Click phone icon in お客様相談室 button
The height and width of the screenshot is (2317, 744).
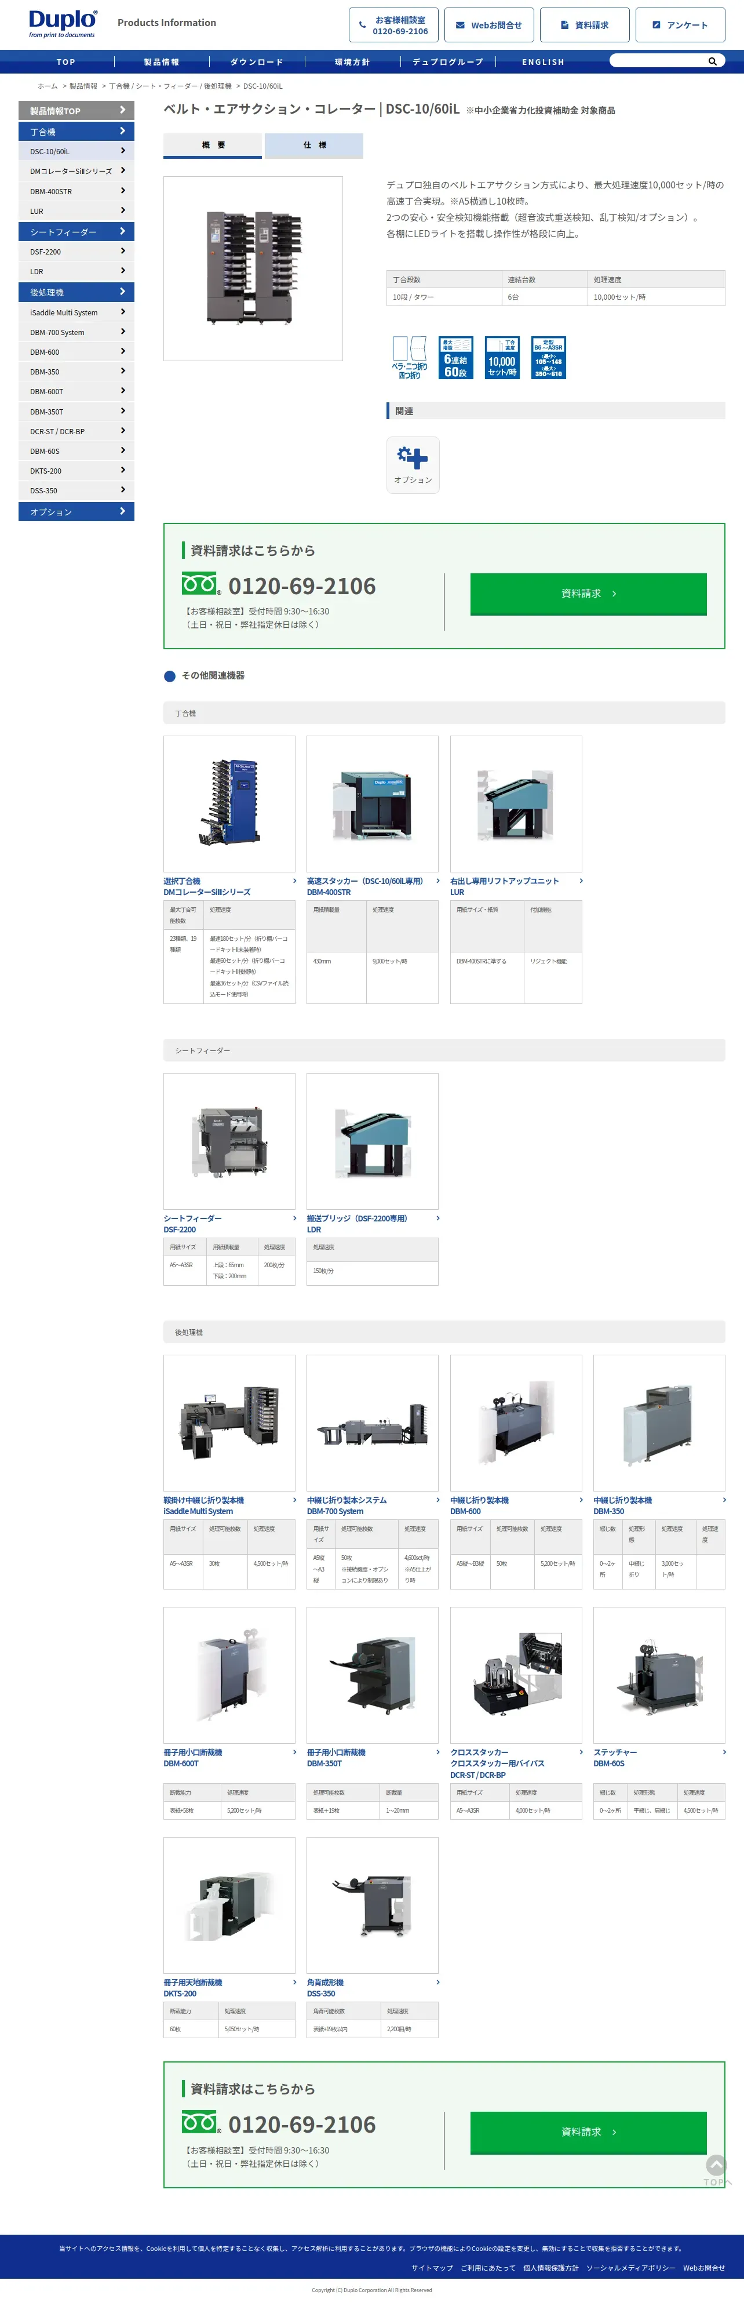pyautogui.click(x=362, y=25)
